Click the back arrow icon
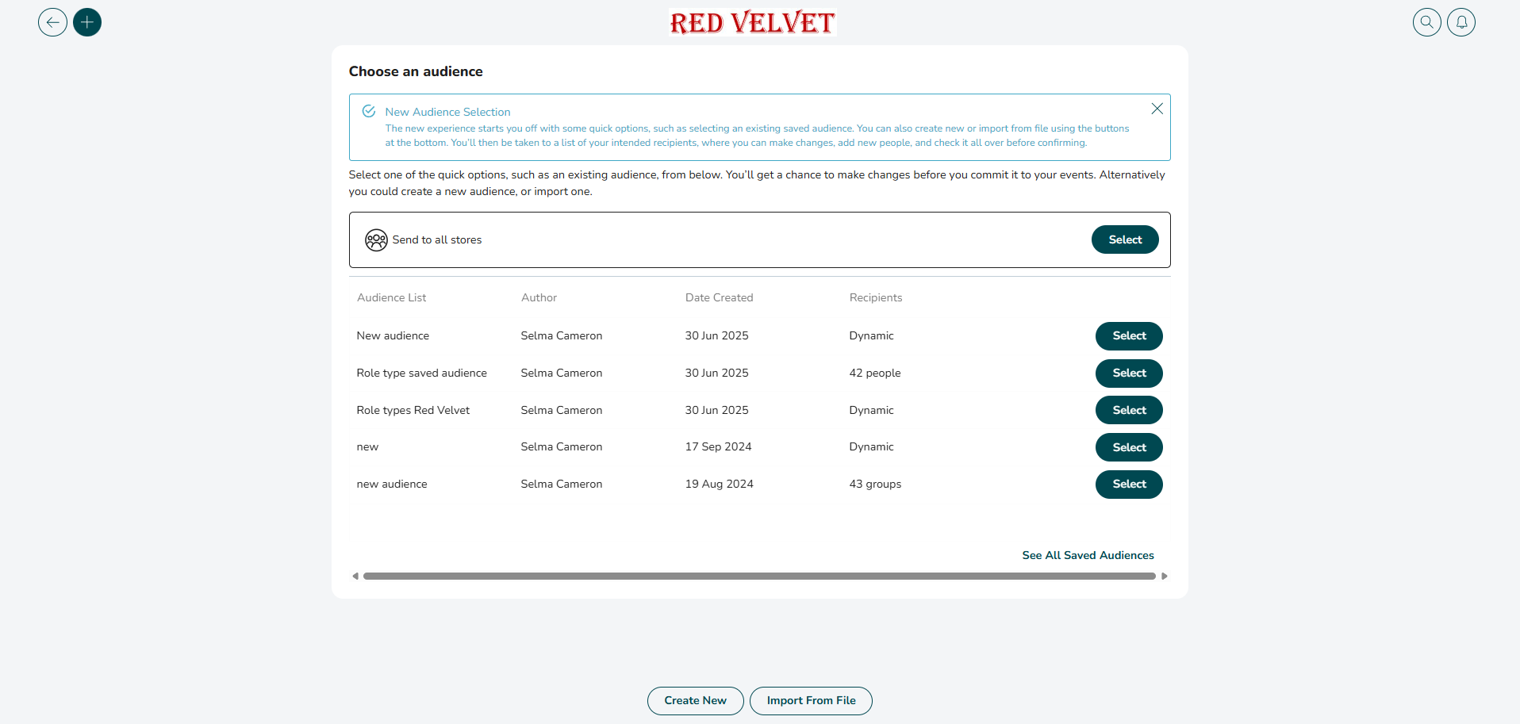 pos(52,22)
